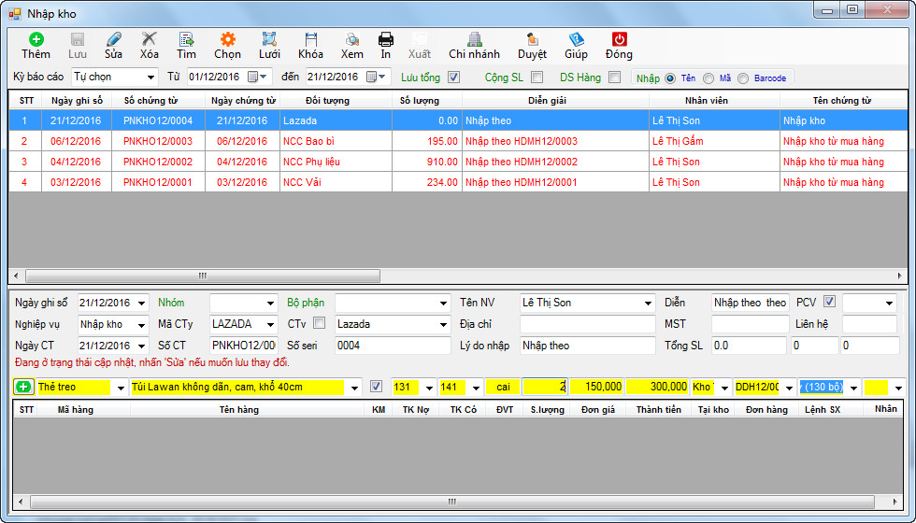Click the Diễn giải text field
Viewport: 916px width, 523px height.
[x=750, y=303]
